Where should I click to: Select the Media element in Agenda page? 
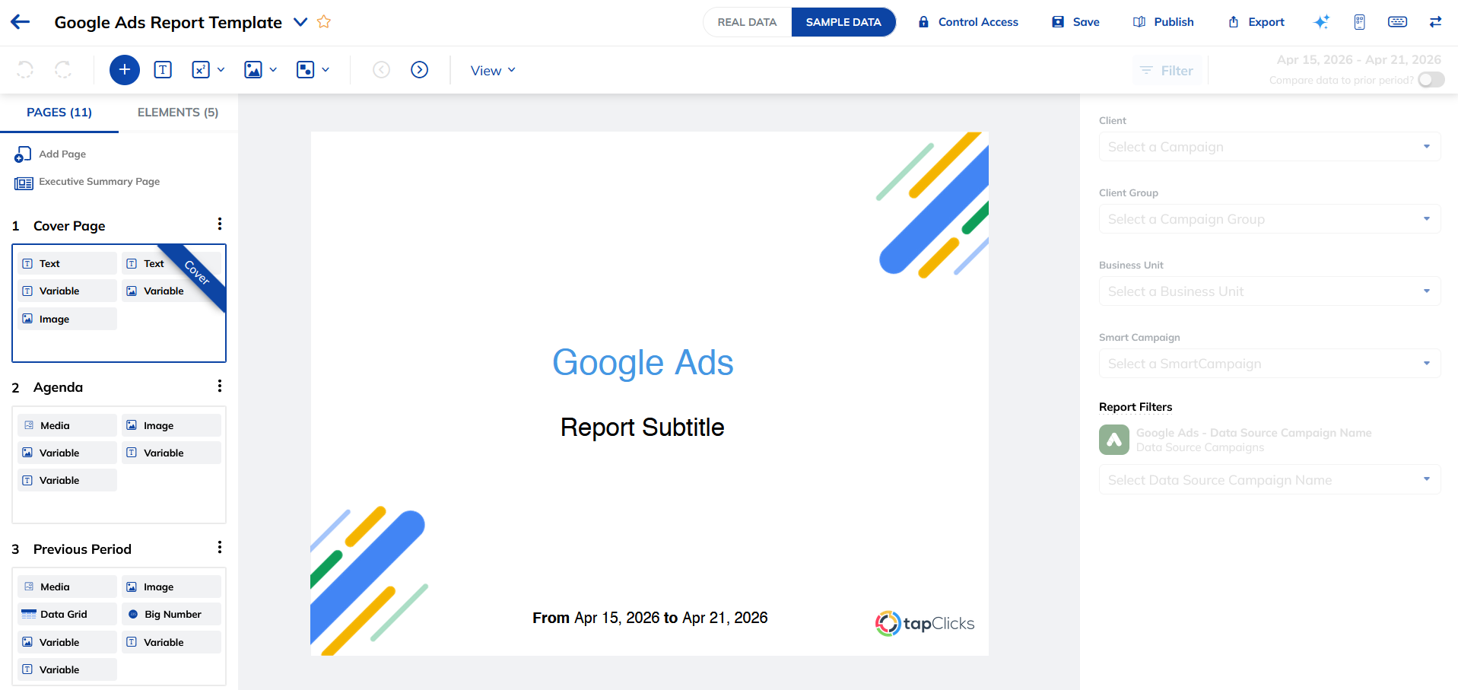[x=67, y=425]
